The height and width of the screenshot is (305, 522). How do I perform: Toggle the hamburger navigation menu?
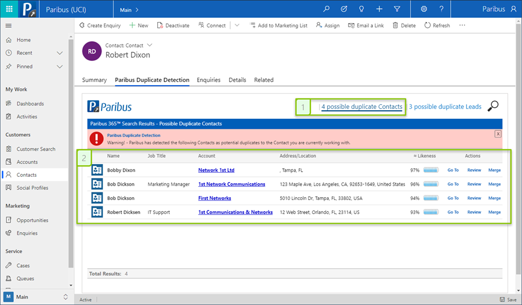click(9, 26)
